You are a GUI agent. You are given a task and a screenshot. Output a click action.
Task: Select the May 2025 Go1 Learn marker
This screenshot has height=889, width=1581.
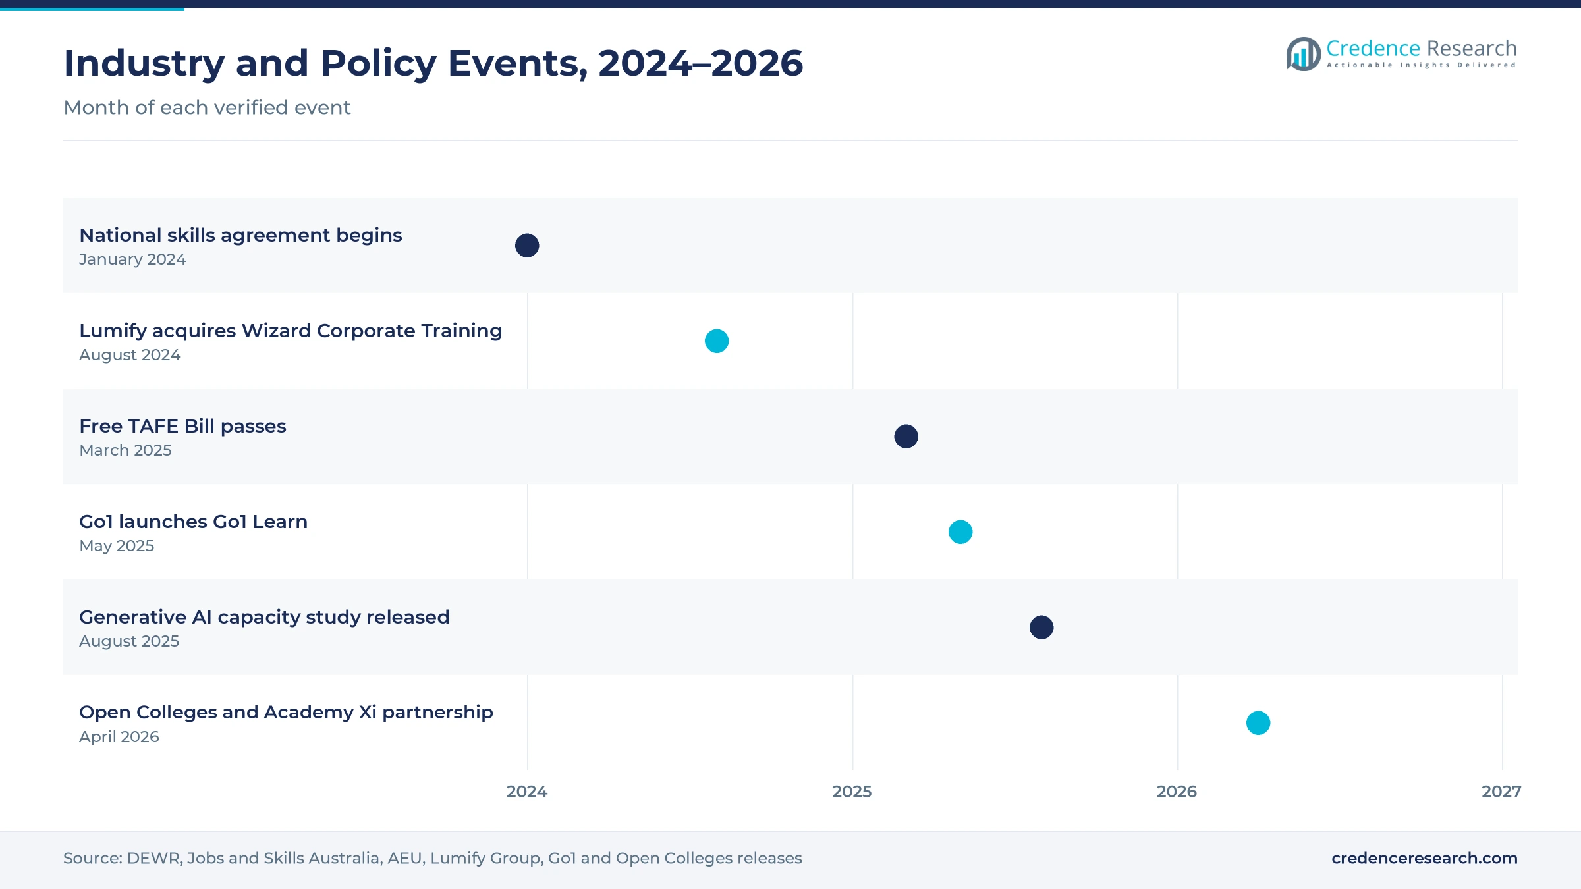(960, 532)
